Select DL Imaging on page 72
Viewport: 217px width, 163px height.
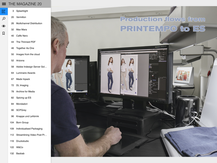point(29,85)
